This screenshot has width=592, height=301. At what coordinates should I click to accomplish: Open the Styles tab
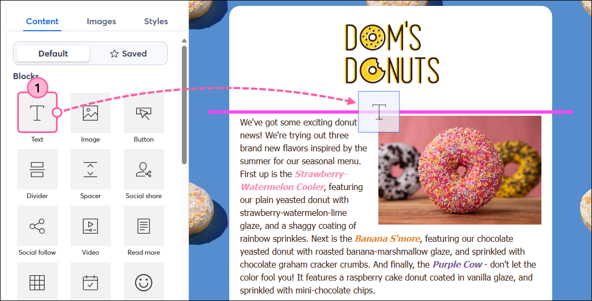pyautogui.click(x=156, y=22)
